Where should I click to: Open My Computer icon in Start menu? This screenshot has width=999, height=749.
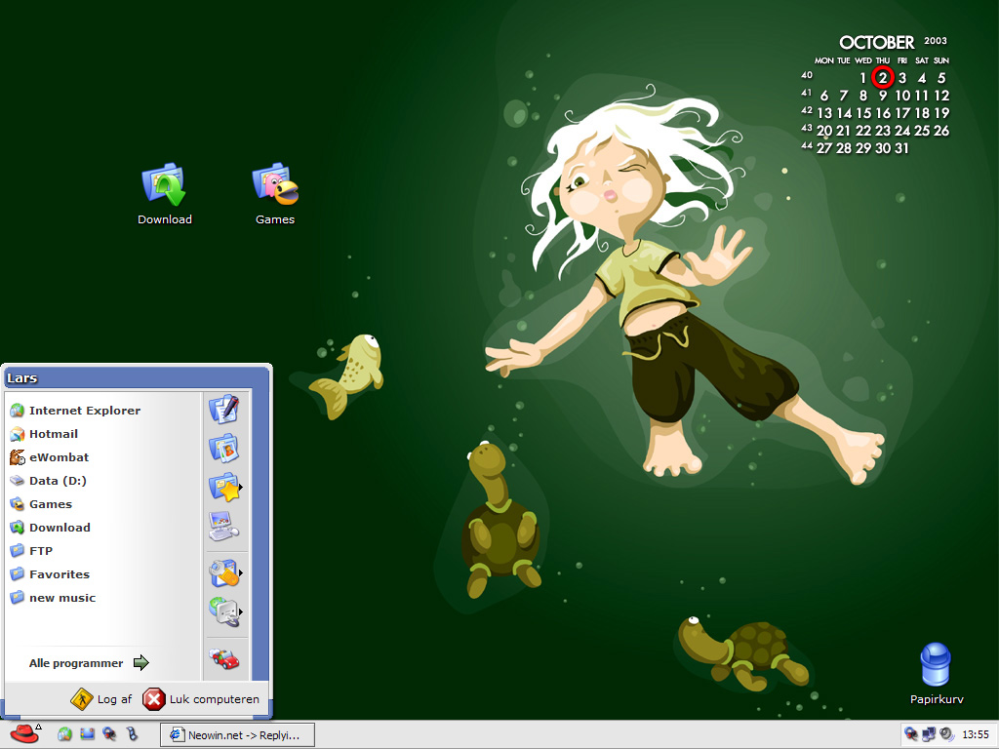click(x=223, y=528)
